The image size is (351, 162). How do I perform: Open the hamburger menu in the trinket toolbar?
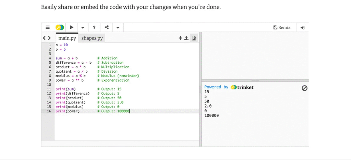tap(47, 27)
